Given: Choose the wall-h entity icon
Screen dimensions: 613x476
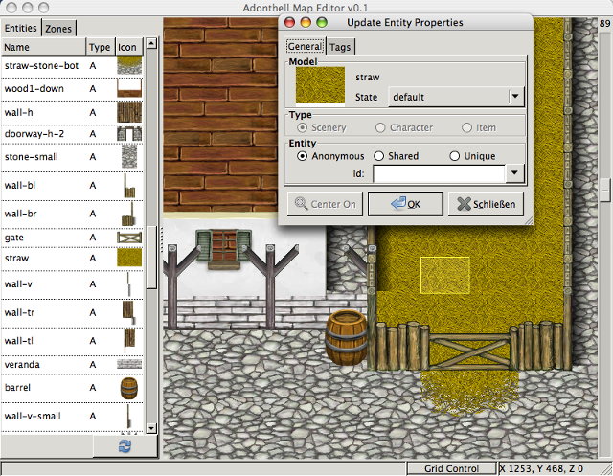Looking at the screenshot, I should click(128, 111).
